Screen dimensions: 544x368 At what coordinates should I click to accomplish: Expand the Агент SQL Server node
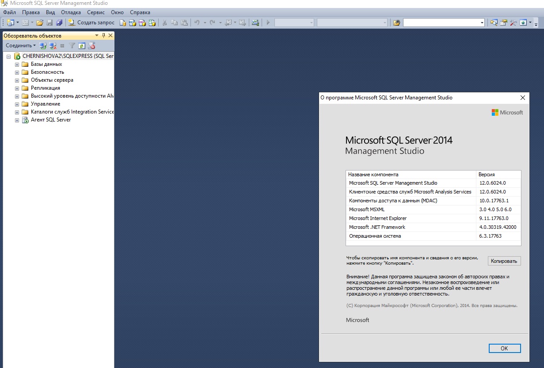pos(17,120)
